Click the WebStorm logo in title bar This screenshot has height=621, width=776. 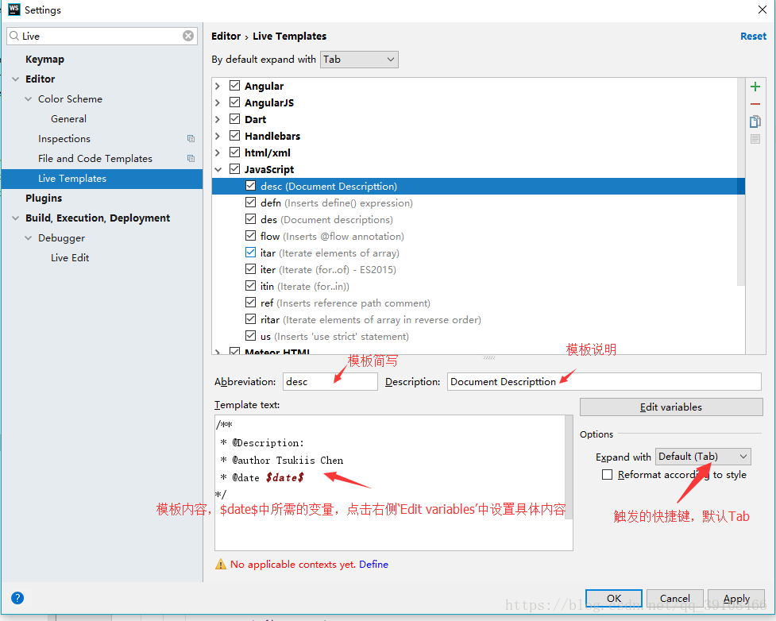[14, 10]
